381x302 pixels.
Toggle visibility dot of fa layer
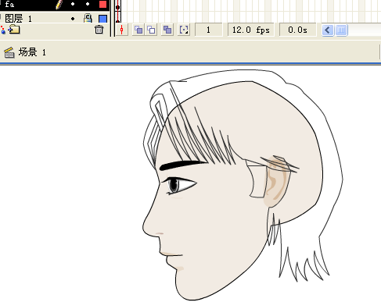point(73,4)
